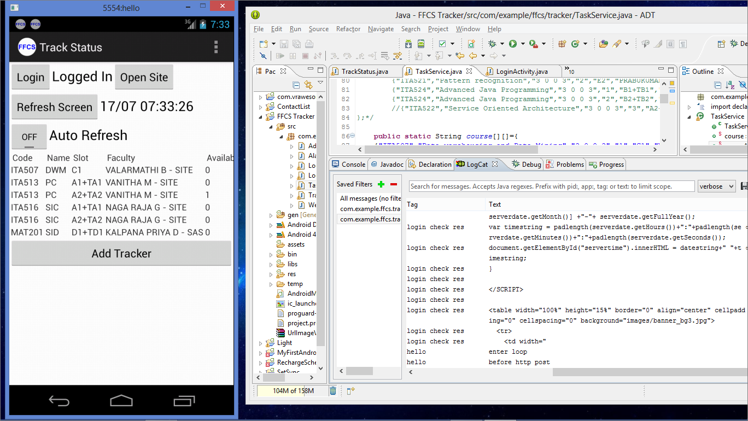Image resolution: width=748 pixels, height=421 pixels.
Task: Click the green Run button in toolbar
Action: pos(513,44)
